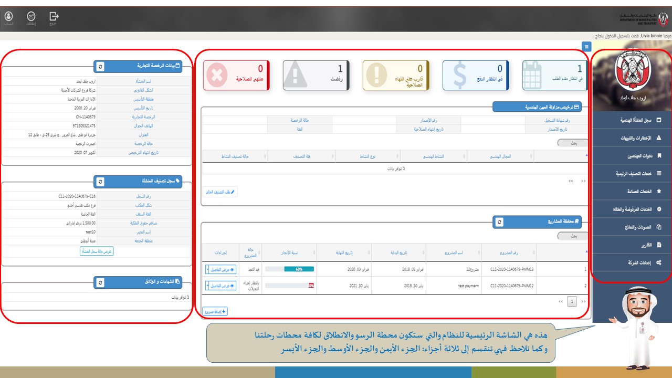Refresh the projects portfolio panel
Image resolution: width=672 pixels, height=378 pixels.
click(500, 222)
